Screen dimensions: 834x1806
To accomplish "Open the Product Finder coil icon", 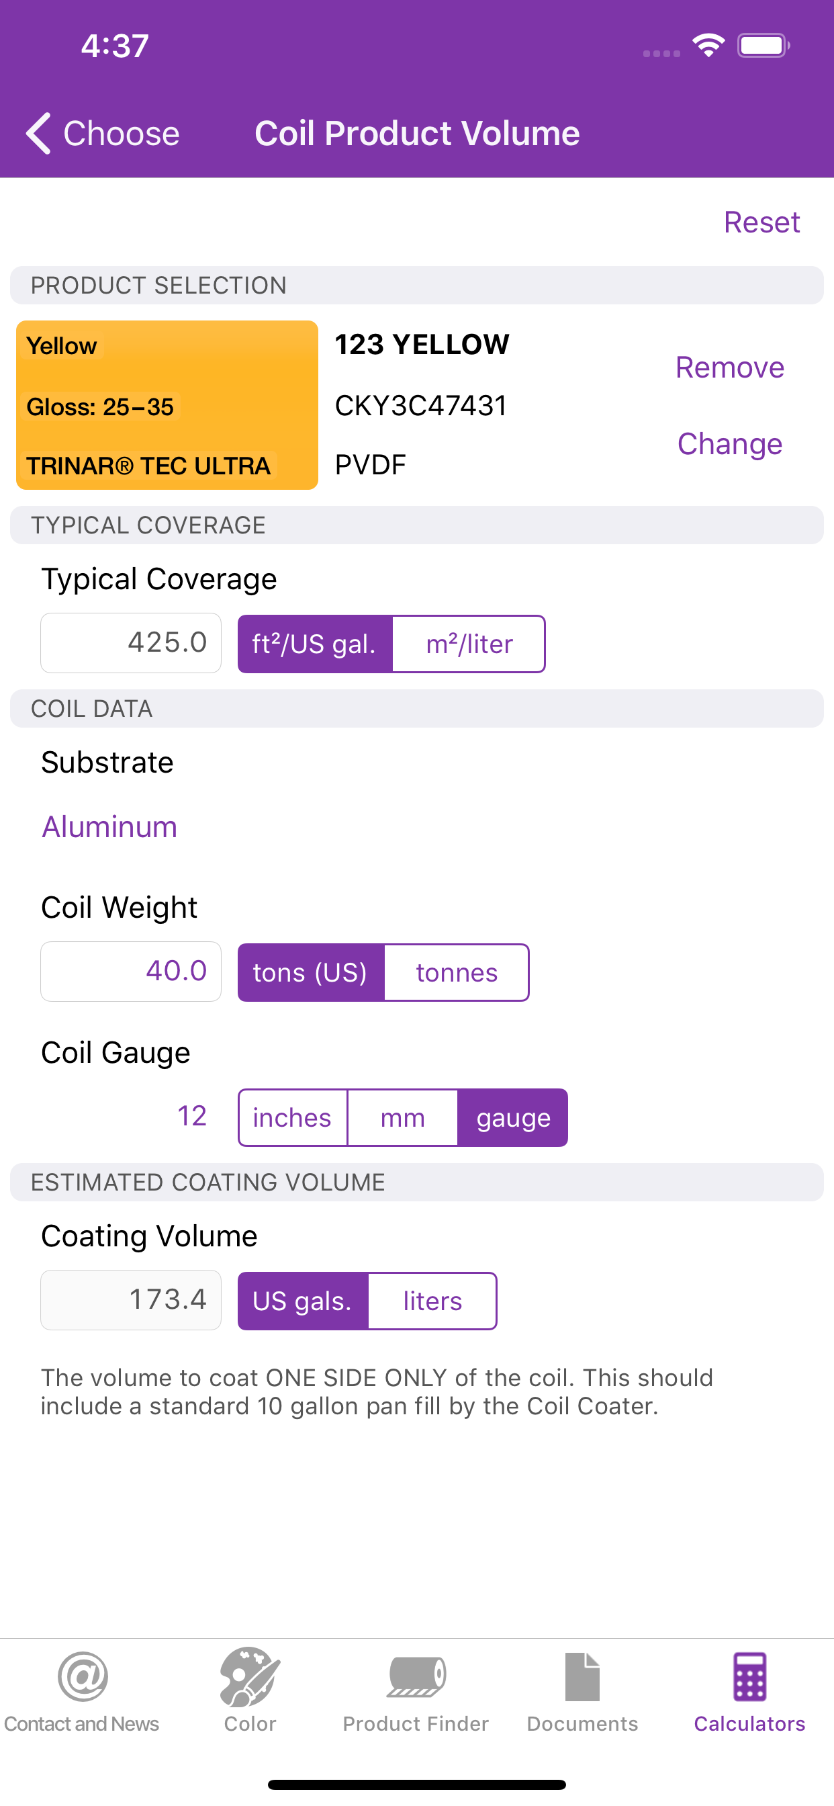I will click(x=416, y=1676).
